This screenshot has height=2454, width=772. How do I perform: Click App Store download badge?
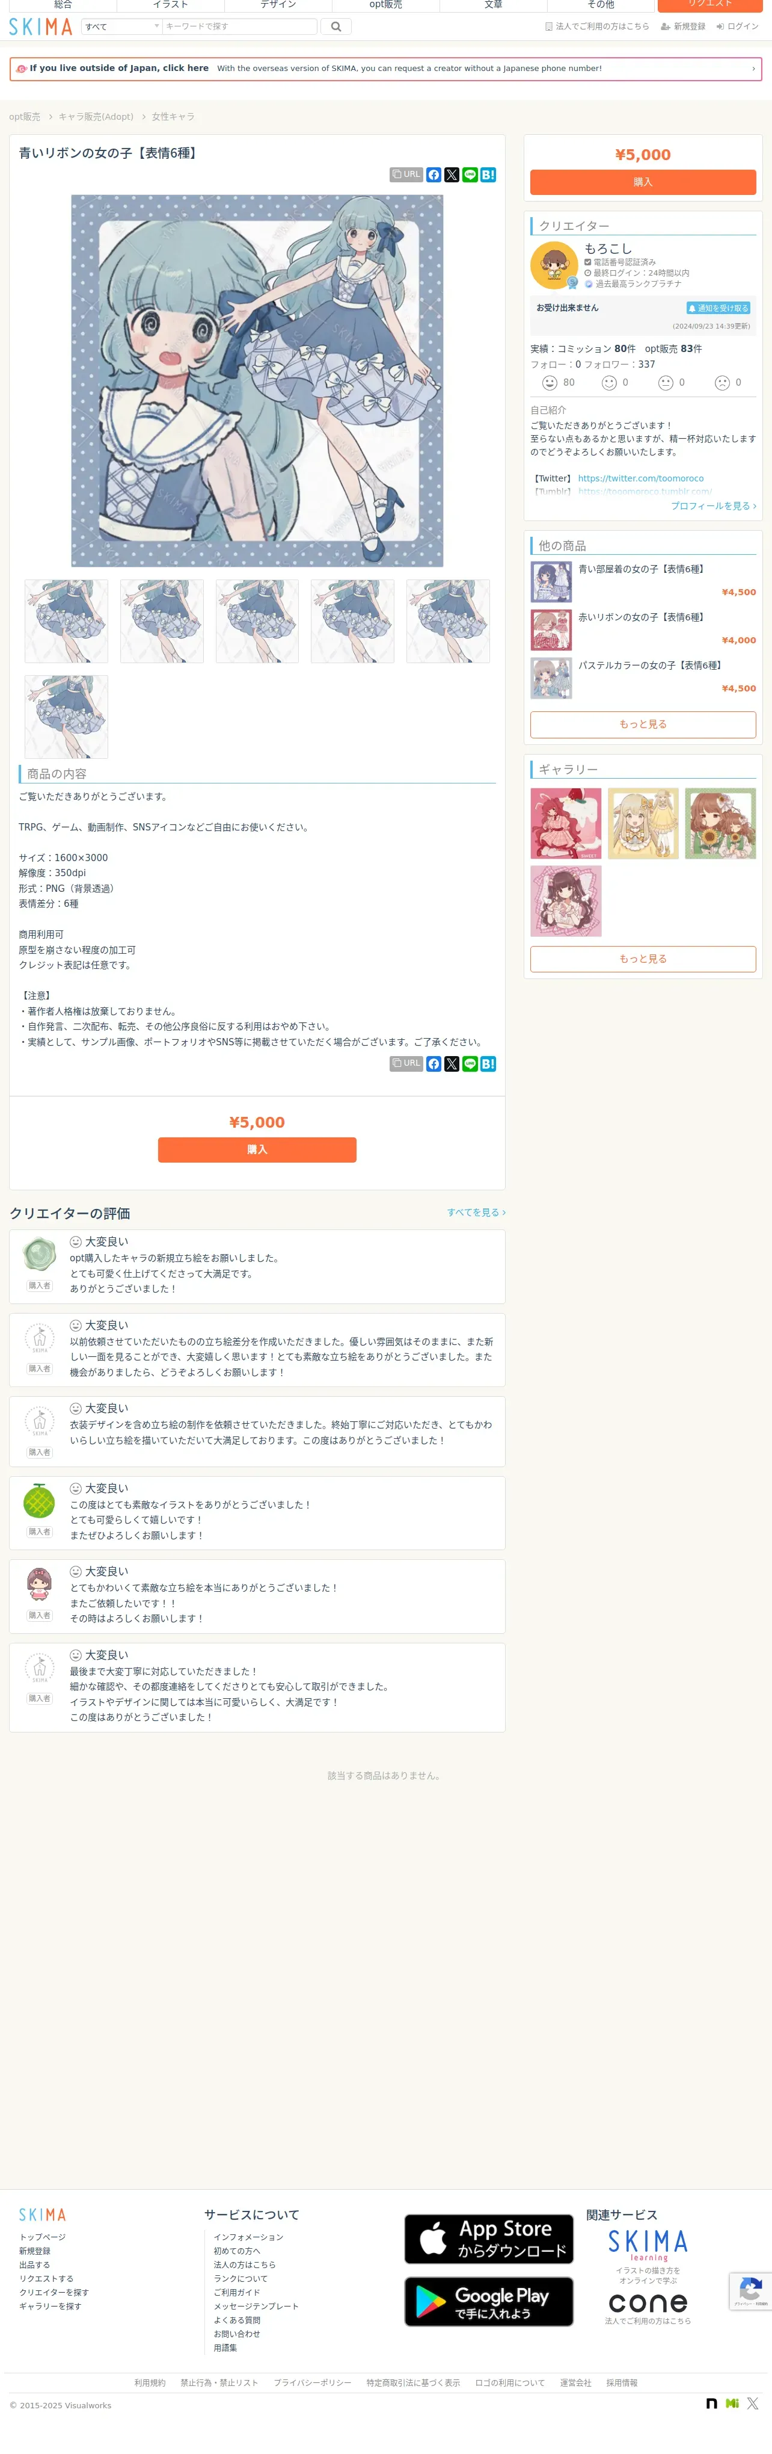[x=489, y=2240]
